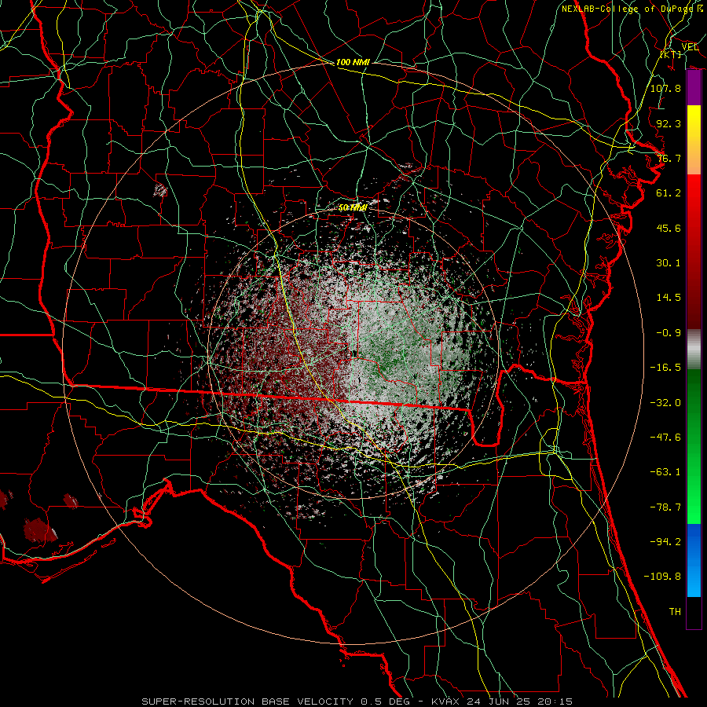Click the -16.5 legend value

tap(665, 368)
